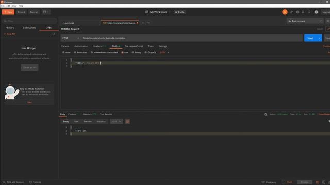330x185 pixels.
Task: Click Start link in the tour card
Action: coord(29,102)
